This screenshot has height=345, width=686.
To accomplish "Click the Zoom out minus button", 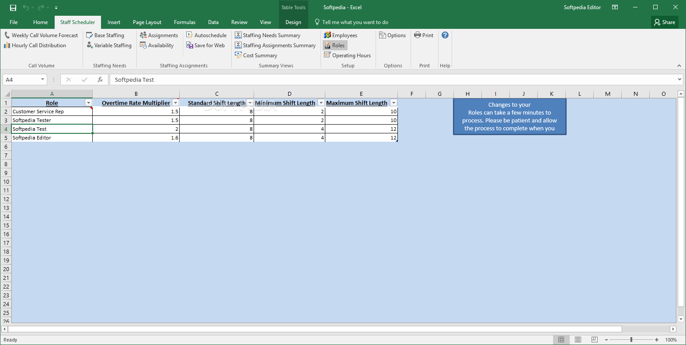I will 606,340.
